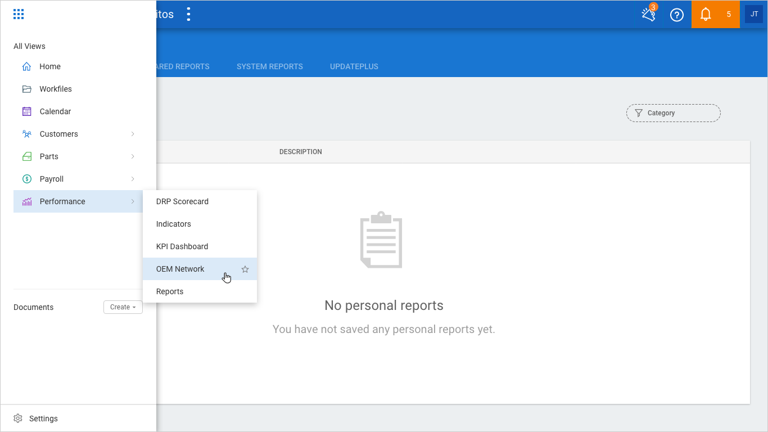This screenshot has width=768, height=432.
Task: Click the "Documents" section label
Action: [x=34, y=307]
